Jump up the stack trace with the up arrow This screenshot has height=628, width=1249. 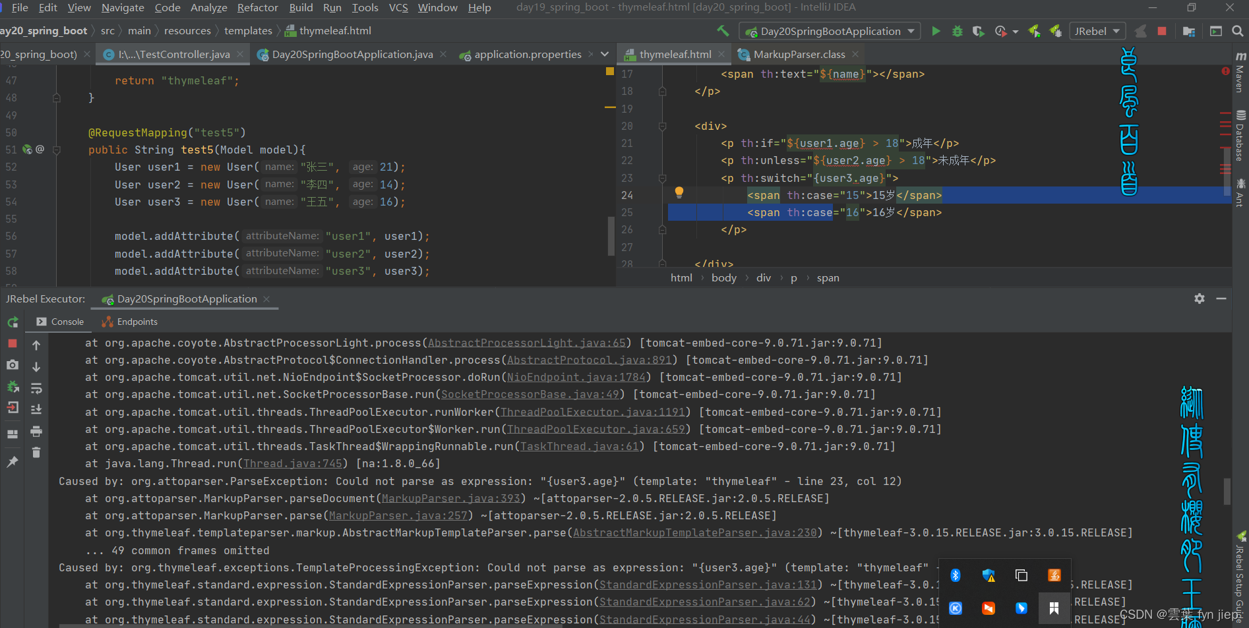coord(36,345)
